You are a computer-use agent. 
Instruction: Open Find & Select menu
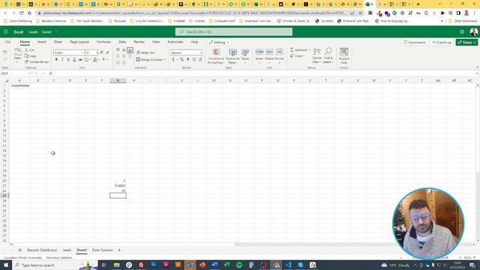pos(328,55)
